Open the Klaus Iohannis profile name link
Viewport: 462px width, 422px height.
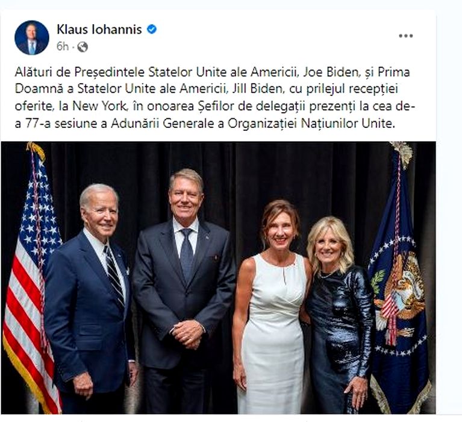[x=99, y=29]
